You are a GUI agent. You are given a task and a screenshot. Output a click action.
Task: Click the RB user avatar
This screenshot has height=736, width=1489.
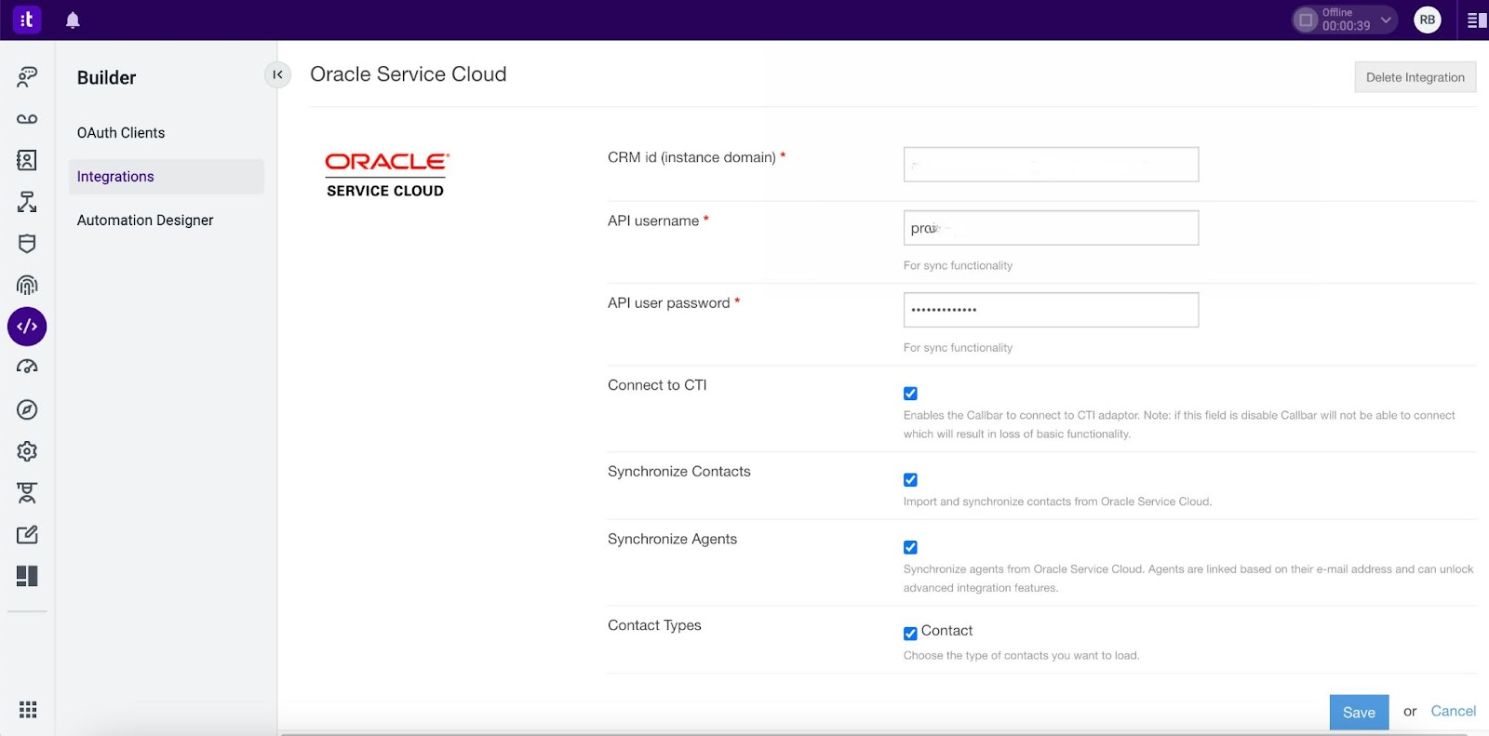(x=1428, y=20)
